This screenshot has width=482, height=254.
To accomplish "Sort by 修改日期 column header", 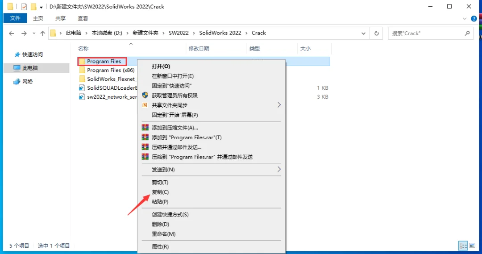I will pyautogui.click(x=199, y=49).
